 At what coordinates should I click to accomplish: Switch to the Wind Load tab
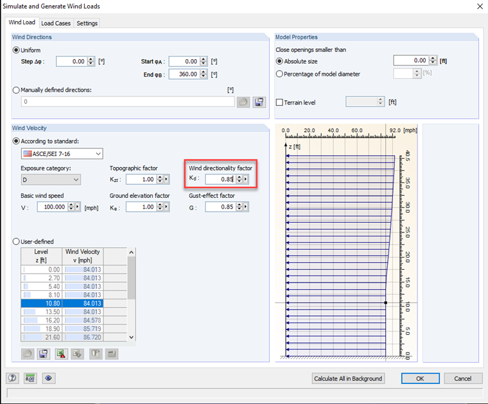point(22,22)
